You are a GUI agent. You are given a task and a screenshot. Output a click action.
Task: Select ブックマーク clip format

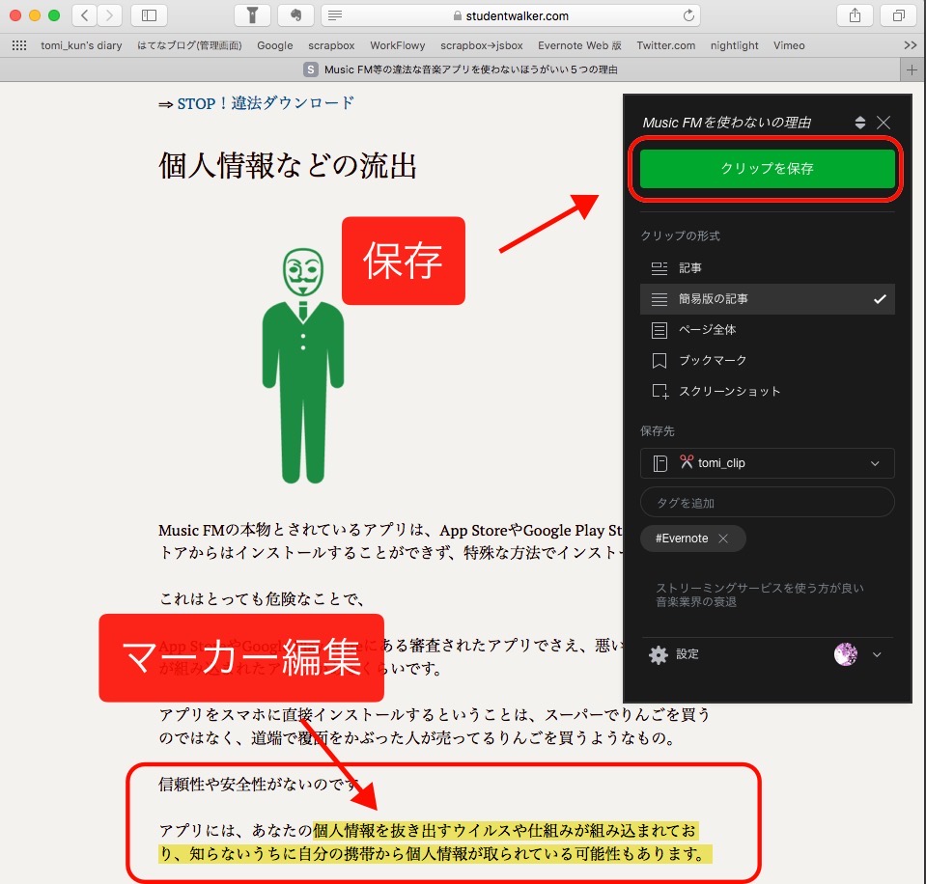point(767,361)
